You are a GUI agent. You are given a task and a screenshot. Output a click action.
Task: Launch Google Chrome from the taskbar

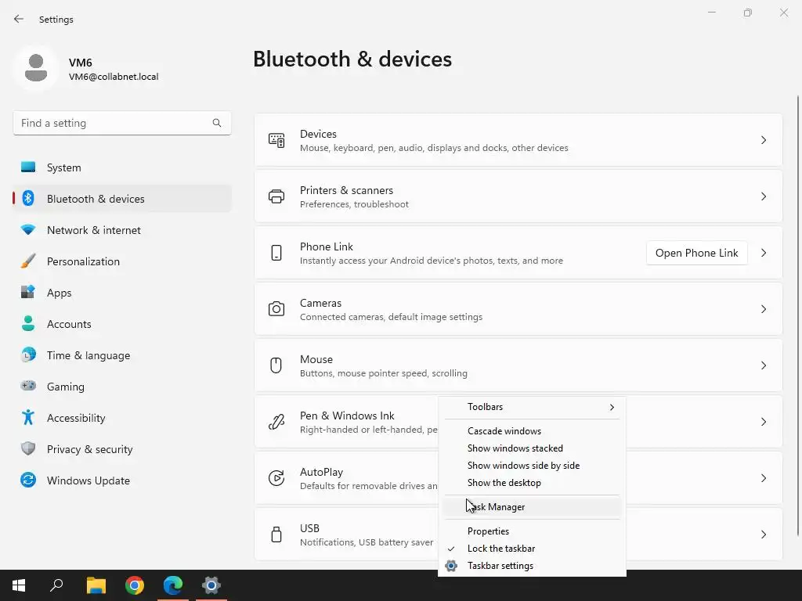click(x=135, y=585)
